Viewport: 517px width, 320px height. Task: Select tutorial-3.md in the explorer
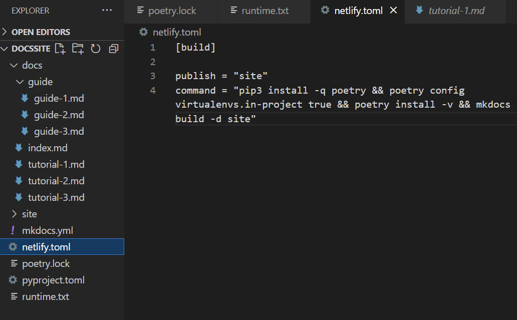pos(56,197)
